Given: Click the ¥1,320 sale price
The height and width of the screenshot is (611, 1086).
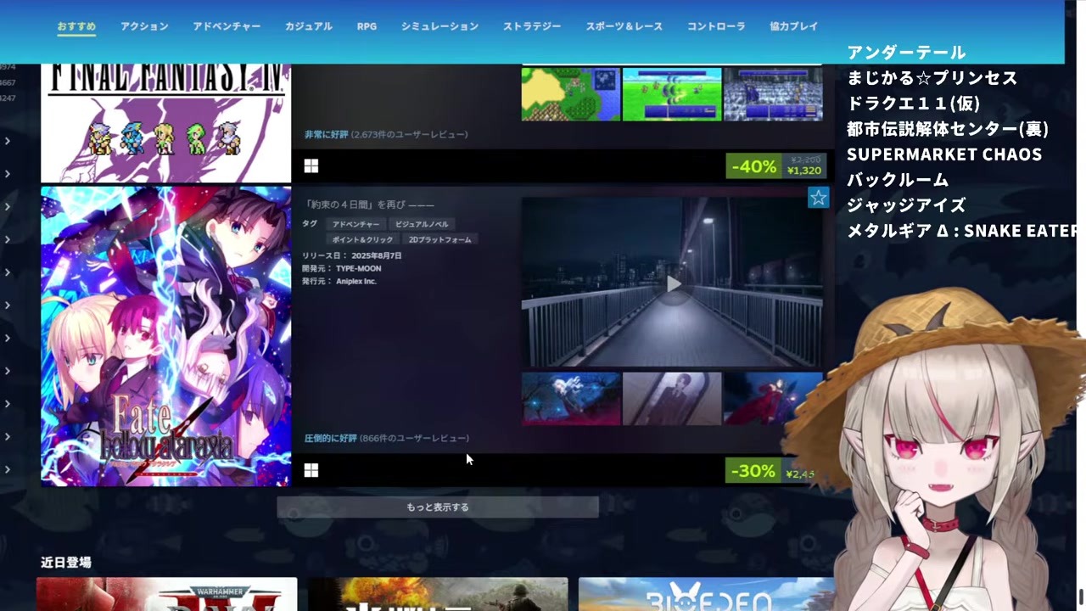Looking at the screenshot, I should click(x=804, y=171).
